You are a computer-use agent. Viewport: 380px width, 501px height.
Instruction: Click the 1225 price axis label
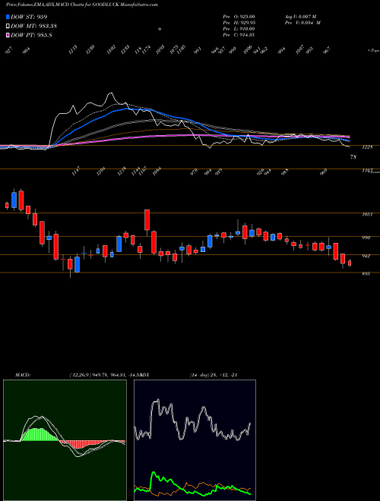click(x=368, y=147)
